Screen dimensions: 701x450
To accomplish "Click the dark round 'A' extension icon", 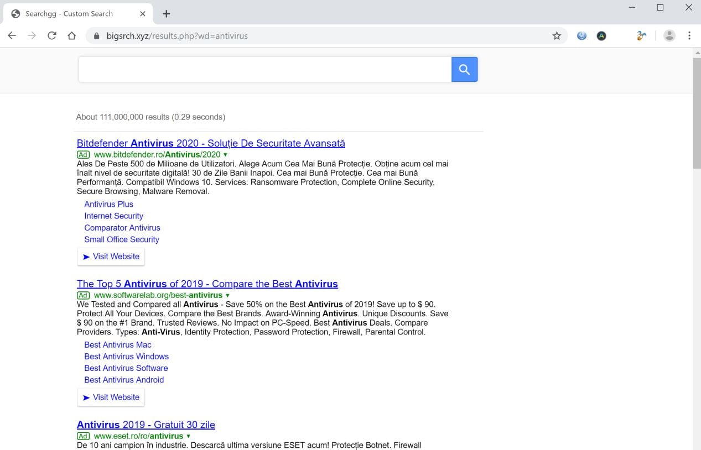I will (x=601, y=36).
